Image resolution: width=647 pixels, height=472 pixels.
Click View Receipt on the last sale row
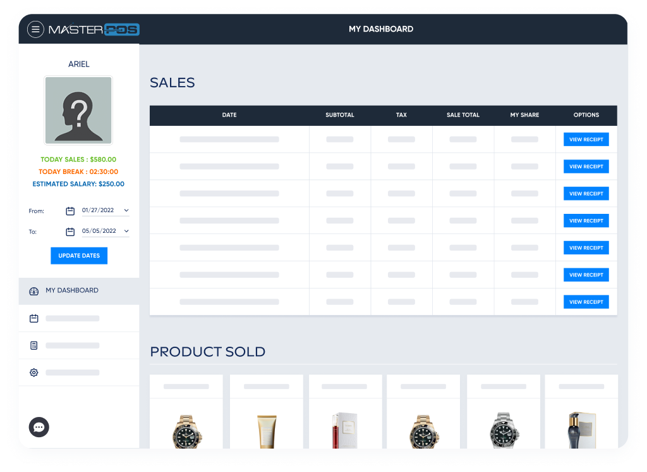(x=586, y=302)
